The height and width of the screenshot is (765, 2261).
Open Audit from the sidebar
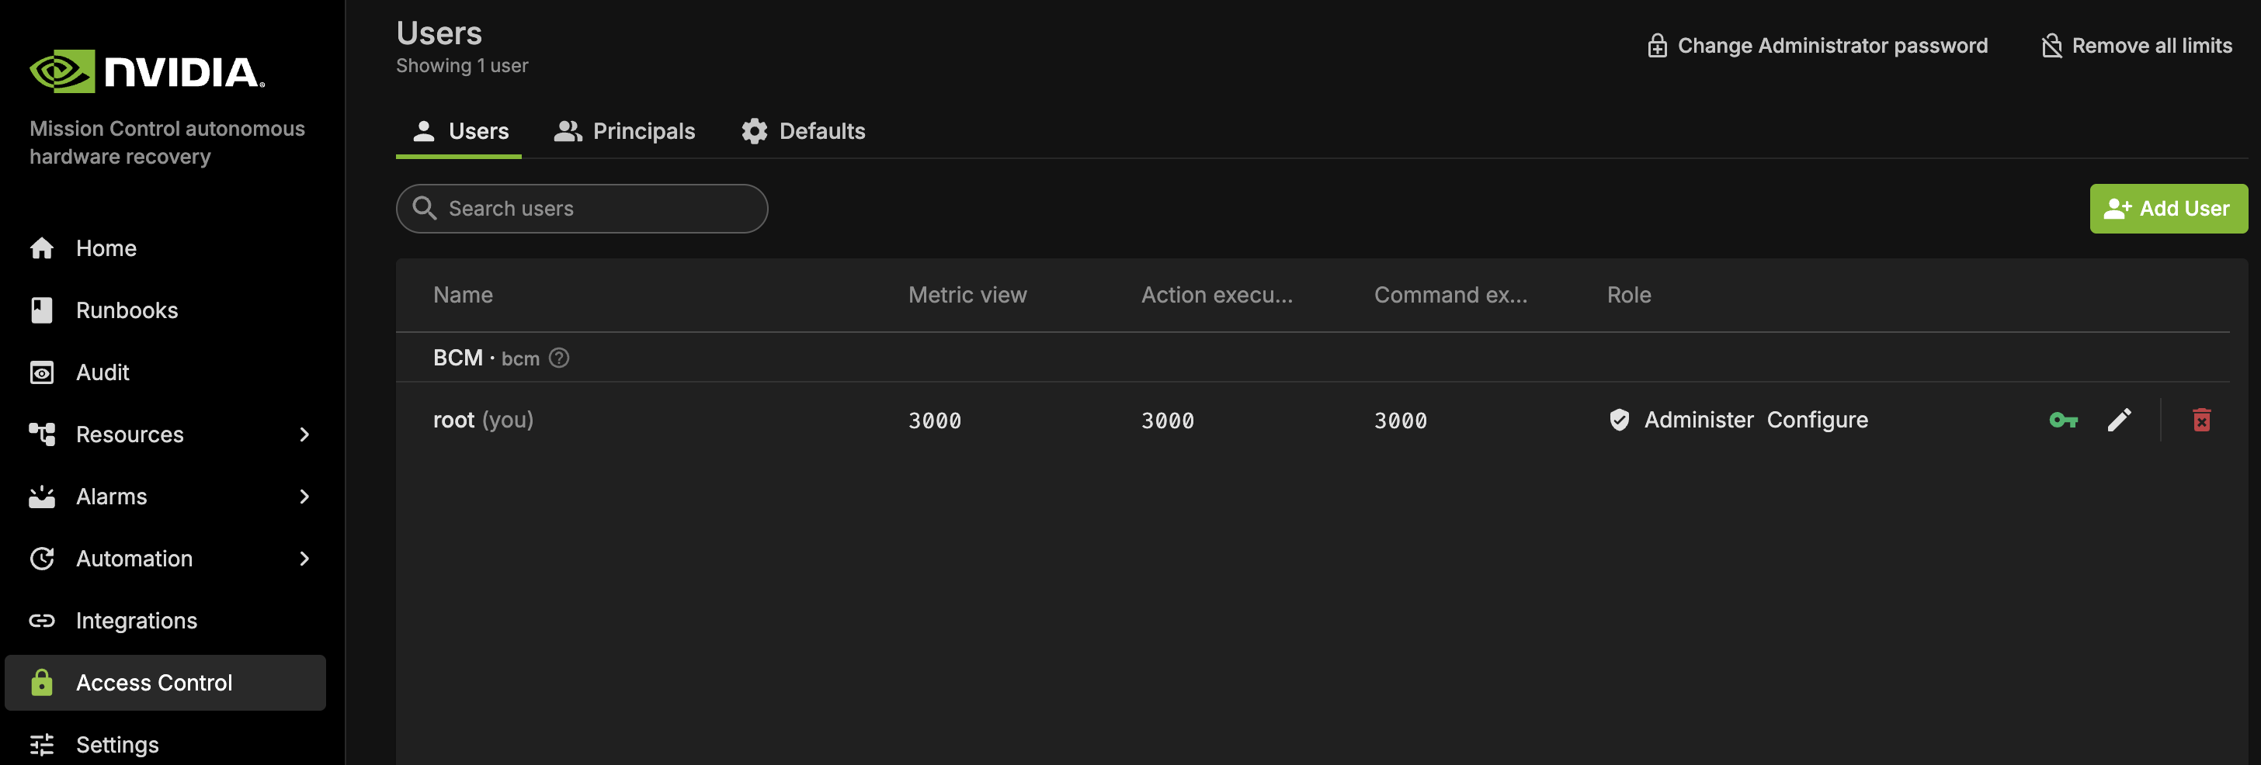(102, 373)
